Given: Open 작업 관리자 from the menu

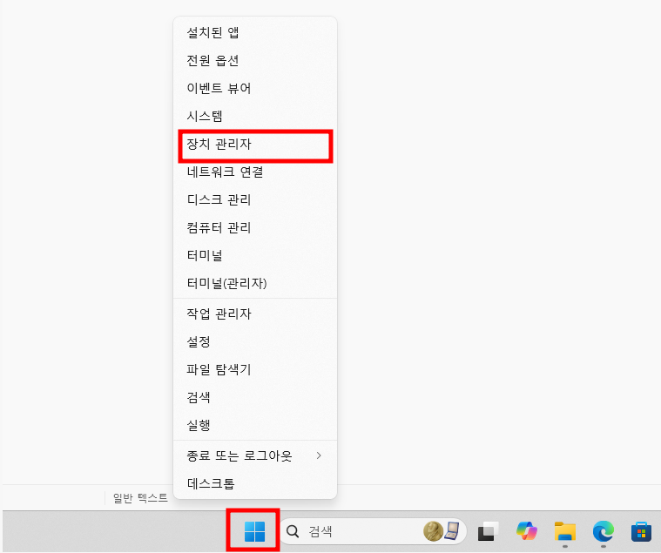Looking at the screenshot, I should (x=254, y=314).
